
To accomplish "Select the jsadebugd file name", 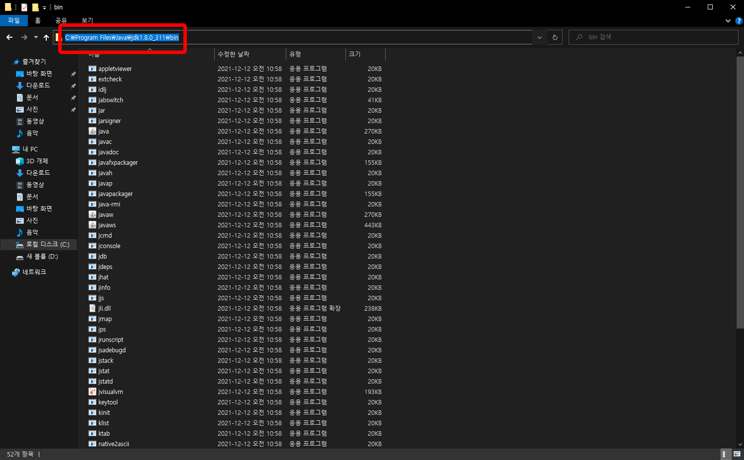I will click(112, 350).
